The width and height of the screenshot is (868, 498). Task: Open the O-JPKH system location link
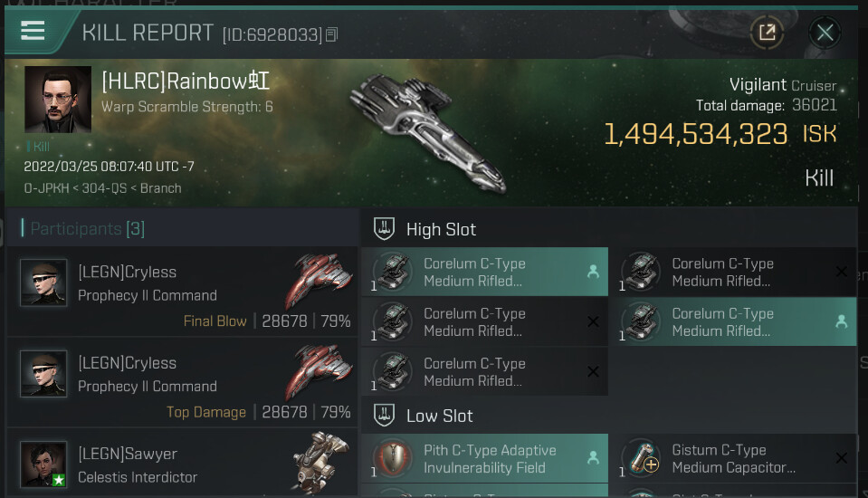coord(46,188)
